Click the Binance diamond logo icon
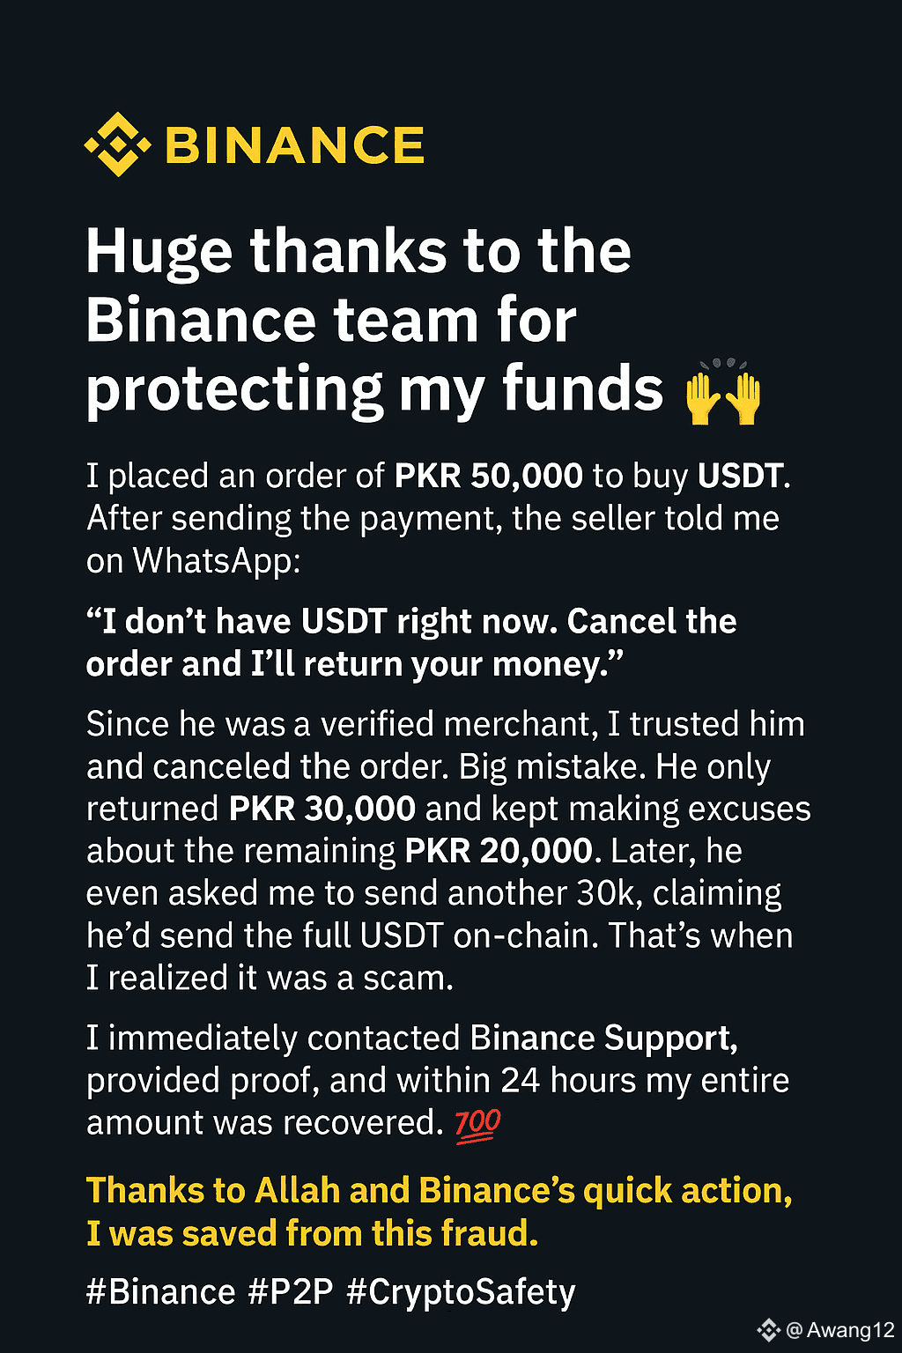Image resolution: width=902 pixels, height=1353 pixels. tap(117, 144)
